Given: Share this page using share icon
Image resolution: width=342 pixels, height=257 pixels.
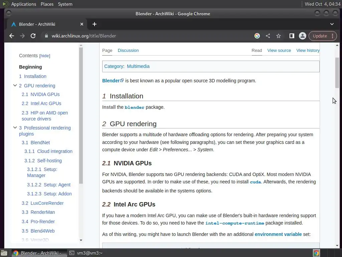Looking at the screenshot, I should point(268,36).
